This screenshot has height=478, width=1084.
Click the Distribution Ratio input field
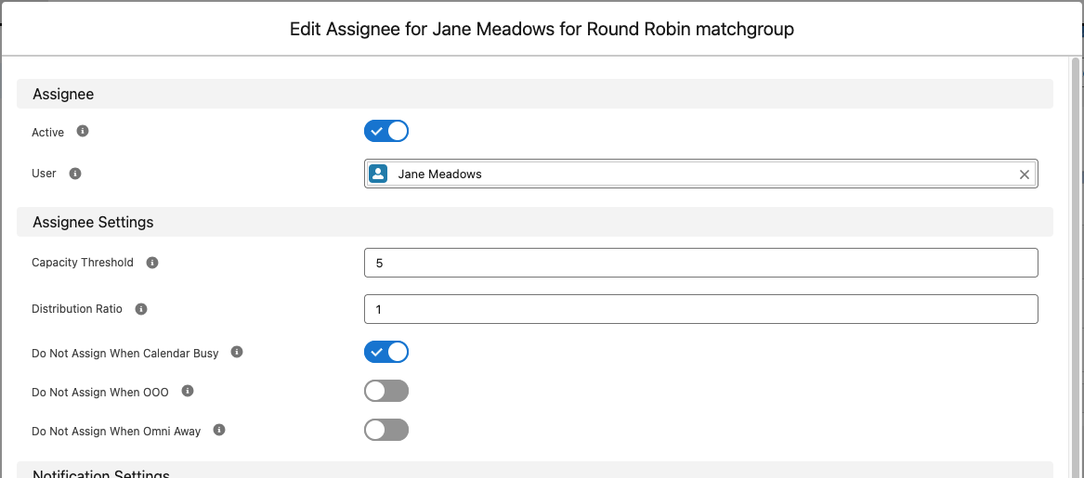pyautogui.click(x=701, y=309)
